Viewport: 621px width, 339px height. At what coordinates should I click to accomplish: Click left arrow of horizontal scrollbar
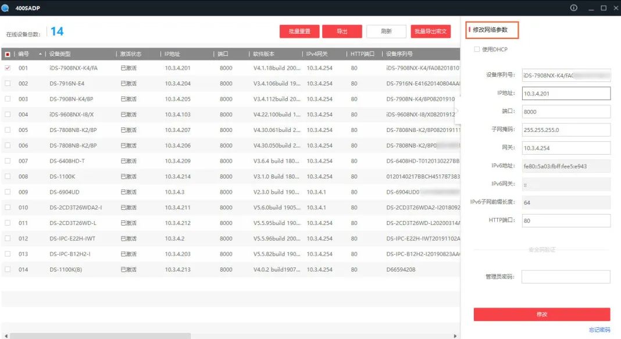(6, 336)
